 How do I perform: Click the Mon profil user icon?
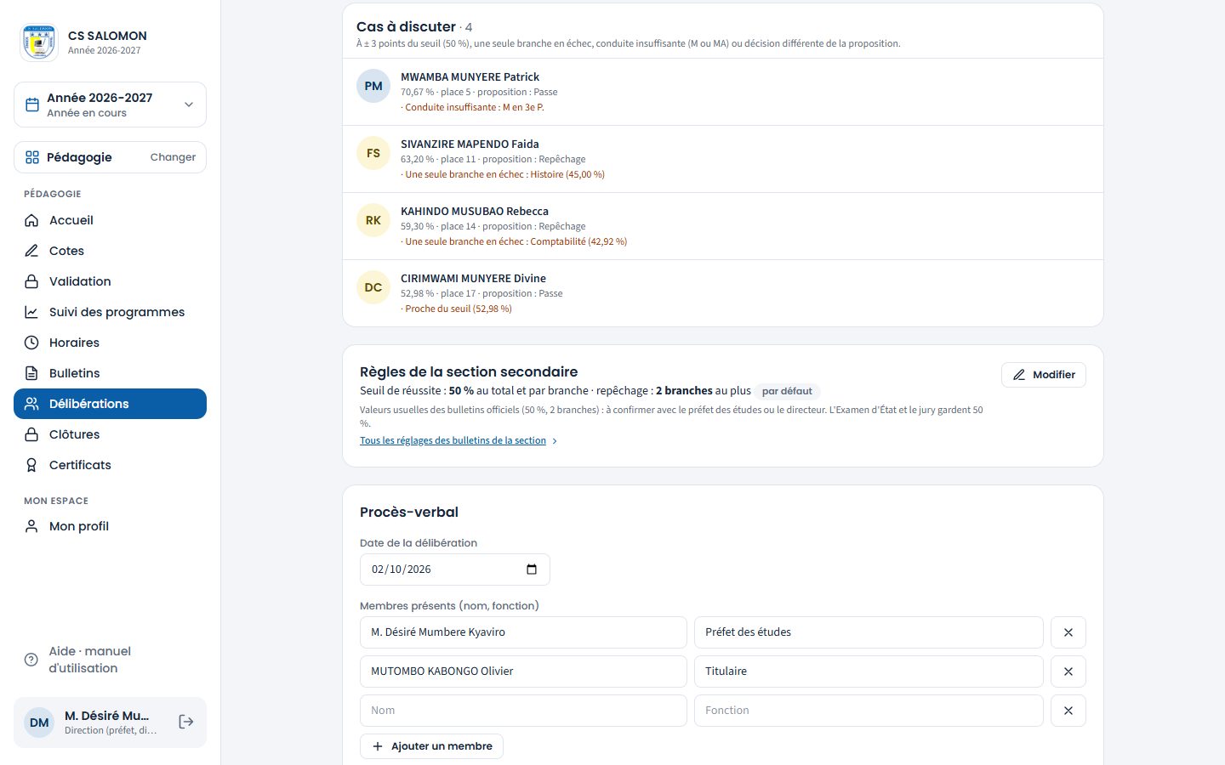[x=31, y=526]
